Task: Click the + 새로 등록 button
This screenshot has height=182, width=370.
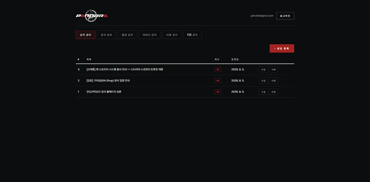Action: click(282, 49)
